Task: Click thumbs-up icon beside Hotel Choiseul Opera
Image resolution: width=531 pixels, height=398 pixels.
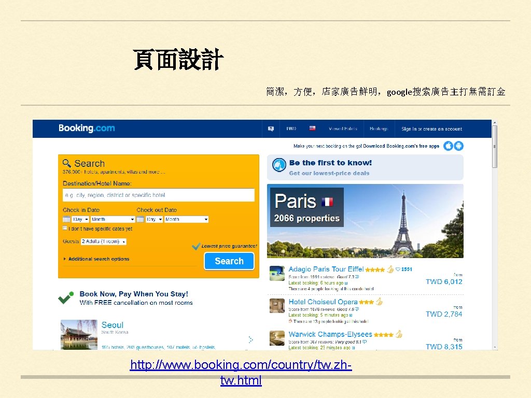Action: click(x=379, y=302)
